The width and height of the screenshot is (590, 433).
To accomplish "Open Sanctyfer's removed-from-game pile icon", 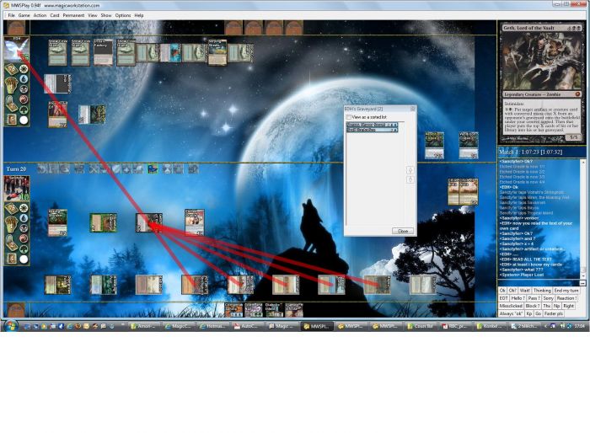I will (x=12, y=259).
